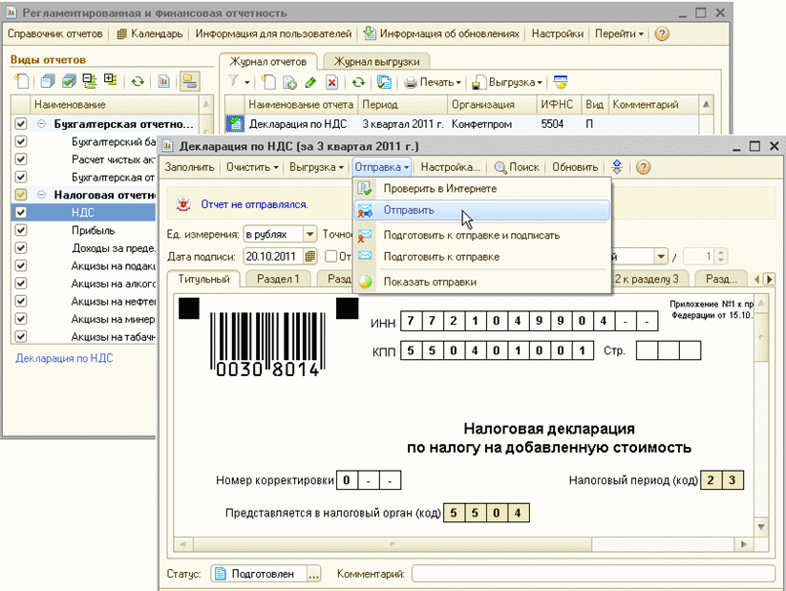Select Показать отправки menu item

click(482, 282)
